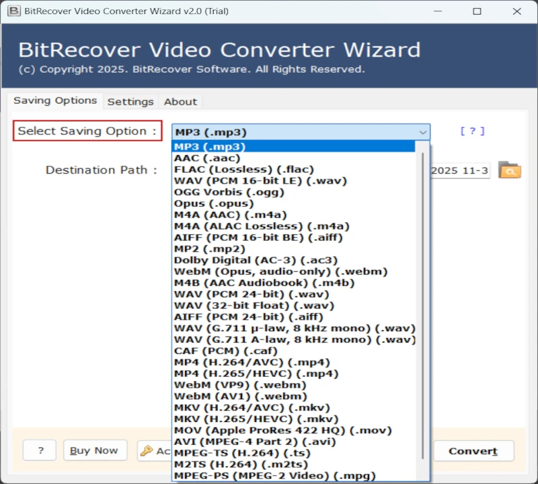The image size is (538, 484).
Task: Close the BitRecover window
Action: (516, 11)
